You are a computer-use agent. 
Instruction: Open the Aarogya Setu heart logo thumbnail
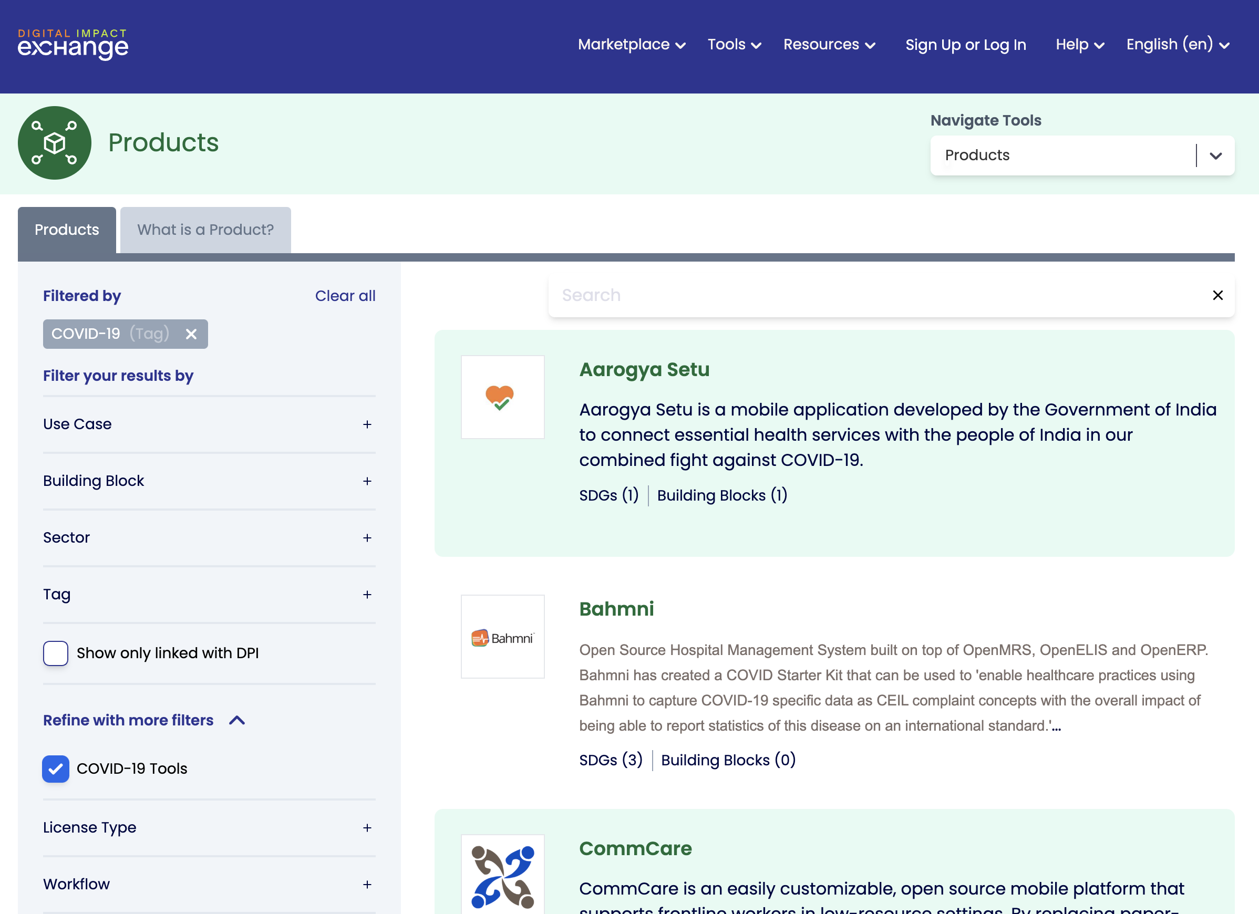(x=502, y=397)
